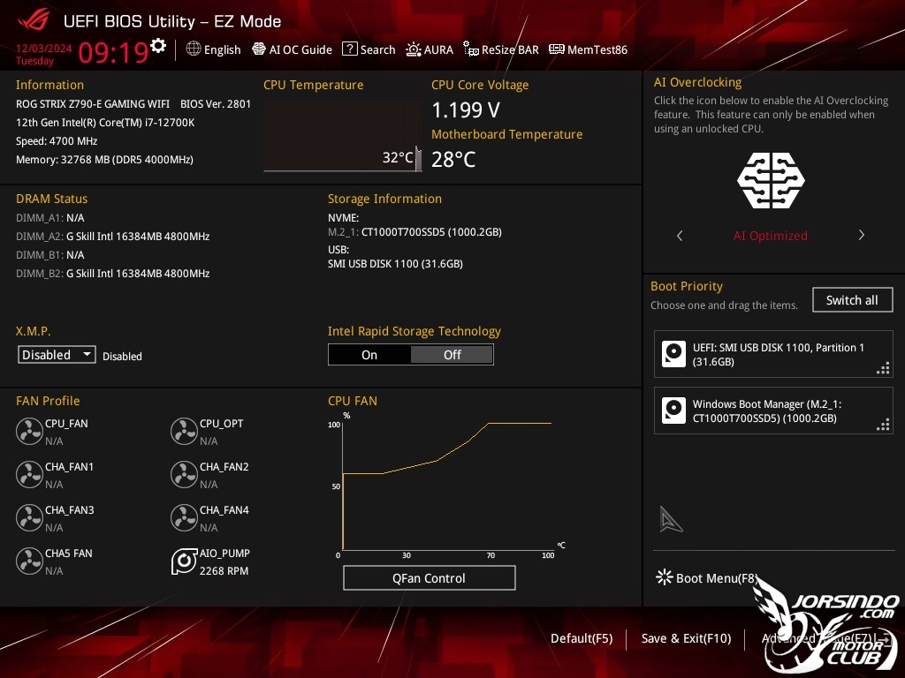The height and width of the screenshot is (678, 905).
Task: Turn Intel Rapid Storage Technology On
Action: click(x=369, y=355)
